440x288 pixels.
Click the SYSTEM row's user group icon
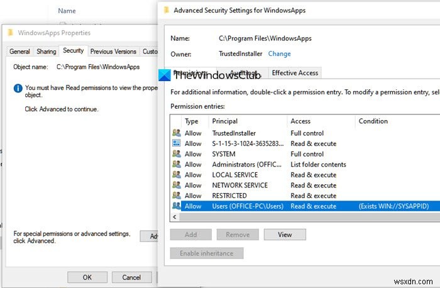[x=177, y=153]
